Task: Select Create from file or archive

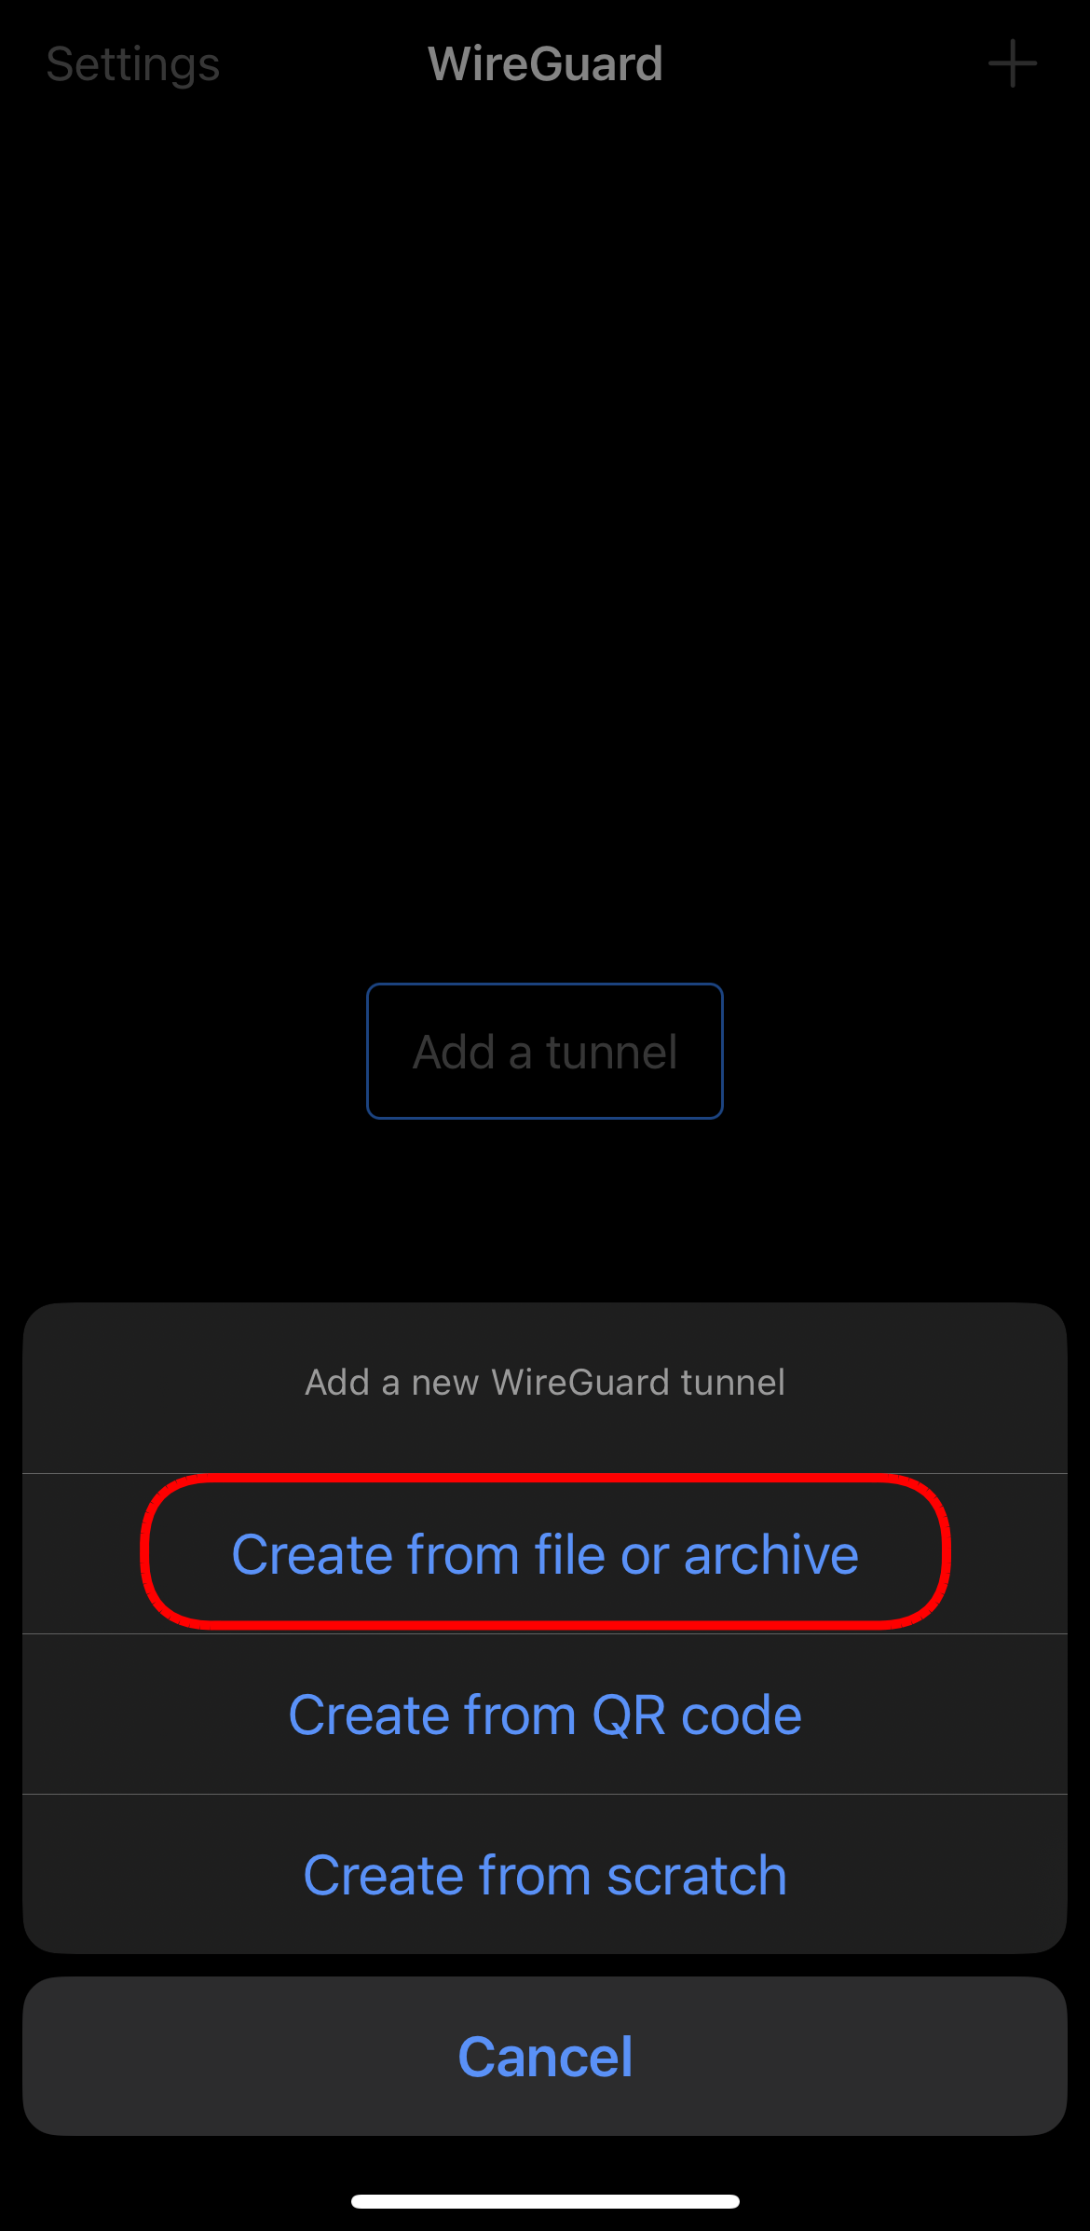Action: click(x=545, y=1554)
